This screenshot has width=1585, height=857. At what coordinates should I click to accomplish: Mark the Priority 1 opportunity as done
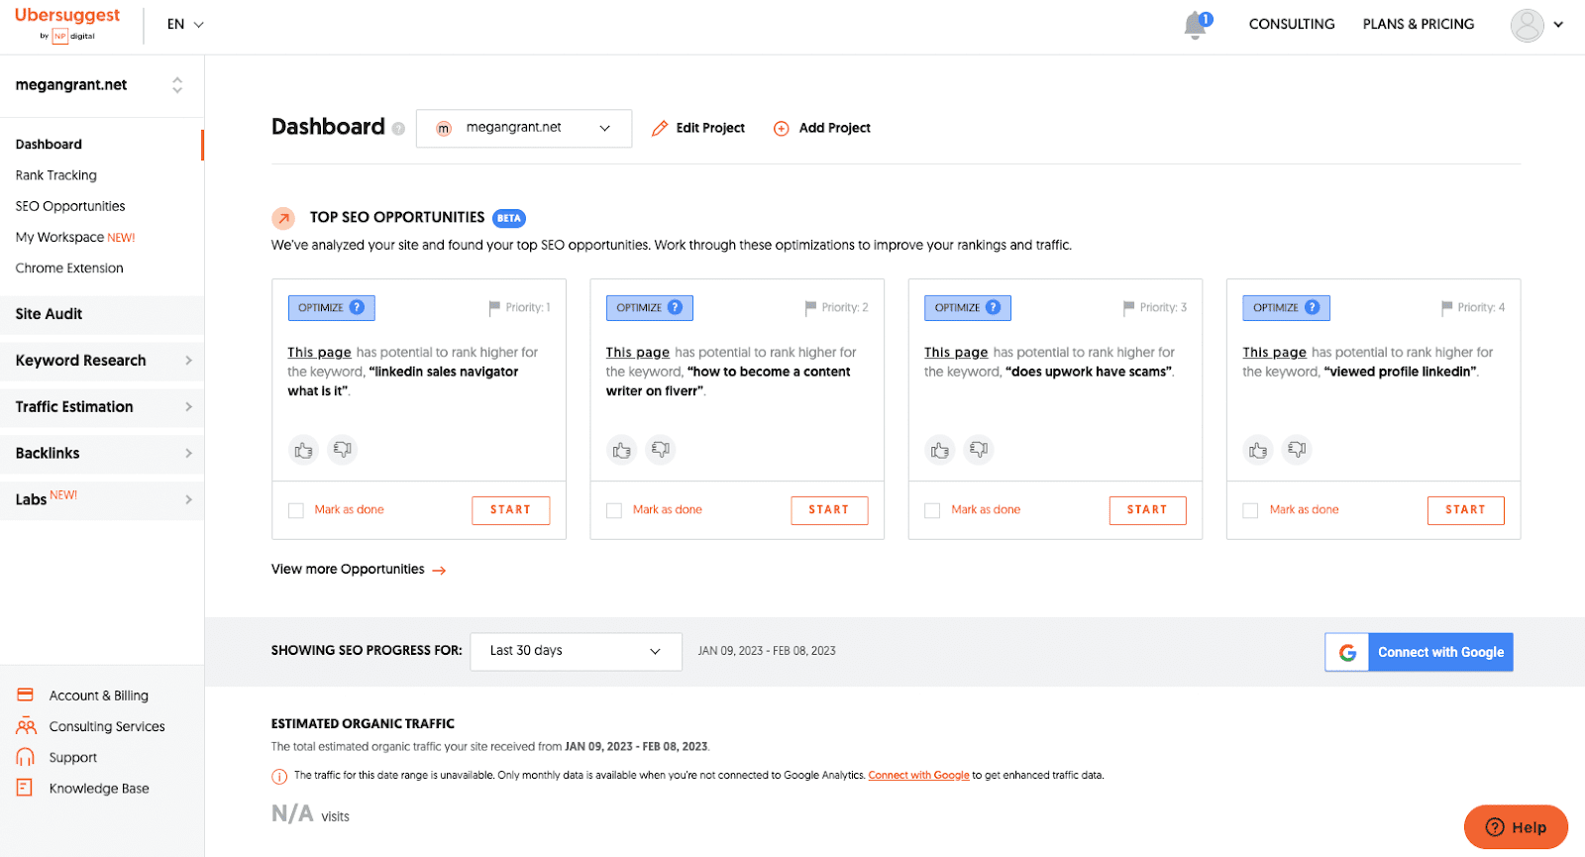coord(295,509)
